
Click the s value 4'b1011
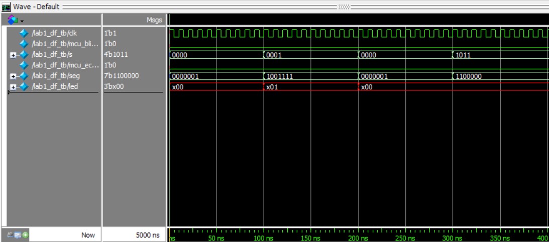[x=116, y=55]
